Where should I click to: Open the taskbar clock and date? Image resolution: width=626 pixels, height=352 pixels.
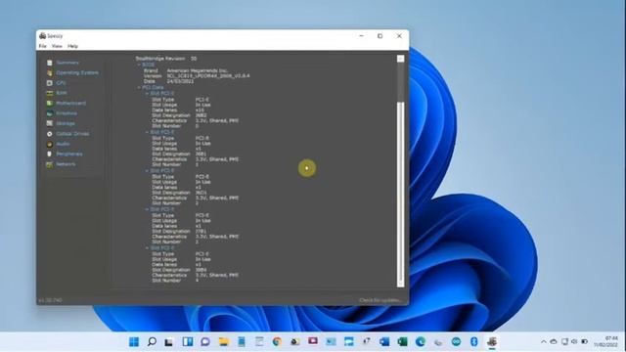pos(606,341)
